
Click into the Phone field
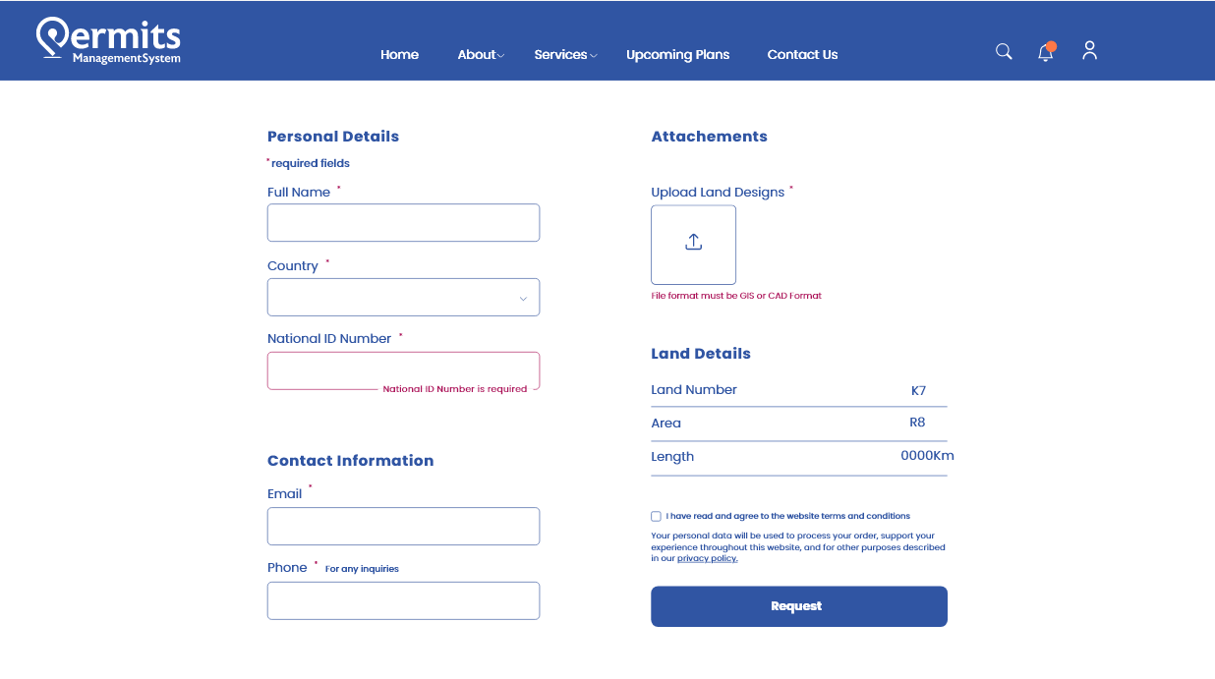pyautogui.click(x=403, y=601)
